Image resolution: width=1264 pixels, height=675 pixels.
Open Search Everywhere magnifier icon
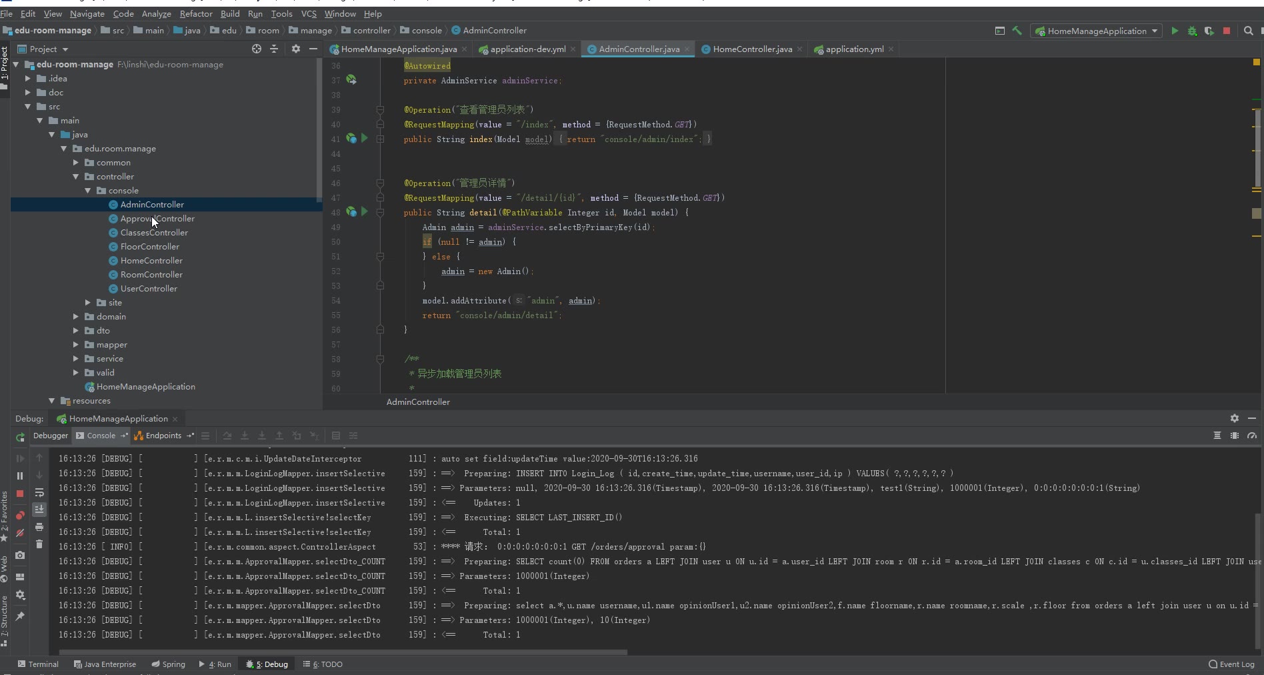click(1249, 31)
